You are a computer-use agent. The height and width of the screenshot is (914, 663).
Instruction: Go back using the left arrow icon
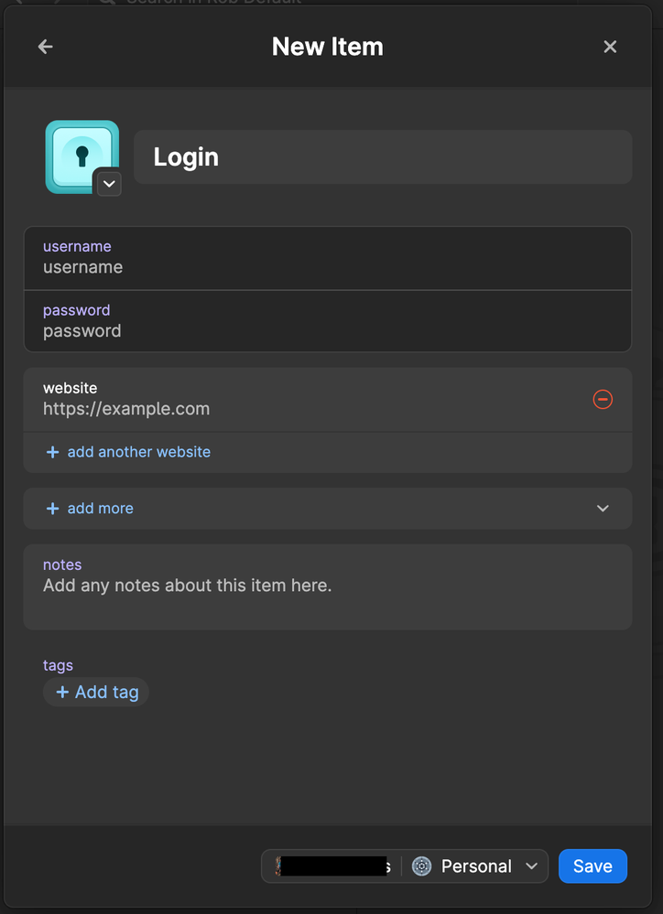tap(45, 47)
